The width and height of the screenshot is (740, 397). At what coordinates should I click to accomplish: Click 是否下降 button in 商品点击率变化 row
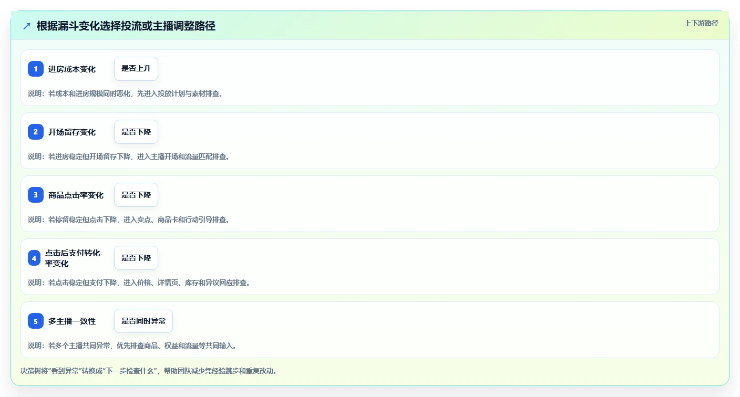coord(136,195)
